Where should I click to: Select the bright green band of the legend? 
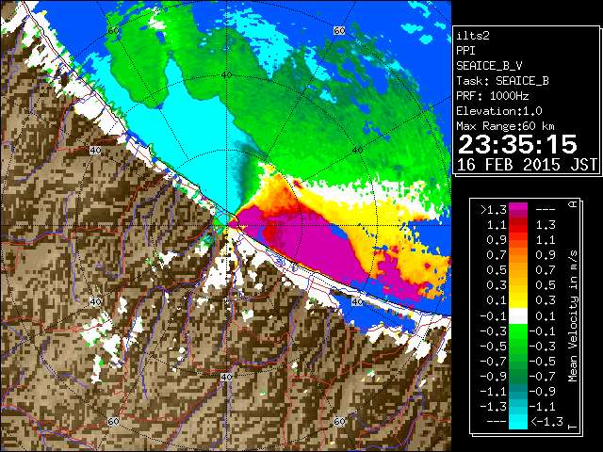point(518,331)
